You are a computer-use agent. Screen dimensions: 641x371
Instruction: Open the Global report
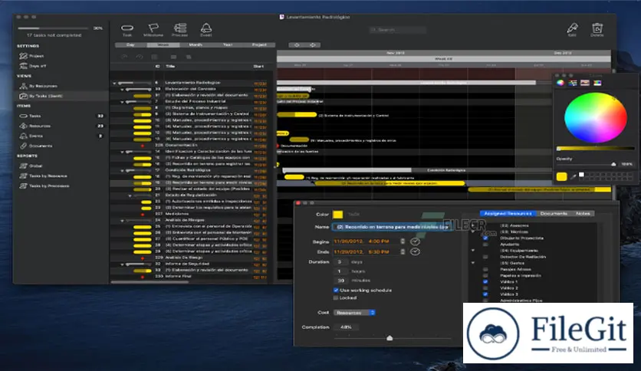[31, 166]
